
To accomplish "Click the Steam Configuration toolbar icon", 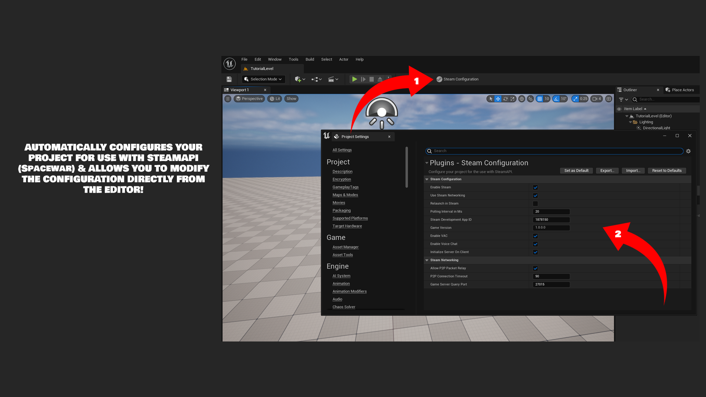I will click(439, 79).
